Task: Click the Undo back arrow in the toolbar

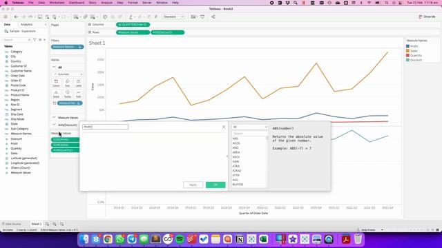Action: (x=16, y=17)
